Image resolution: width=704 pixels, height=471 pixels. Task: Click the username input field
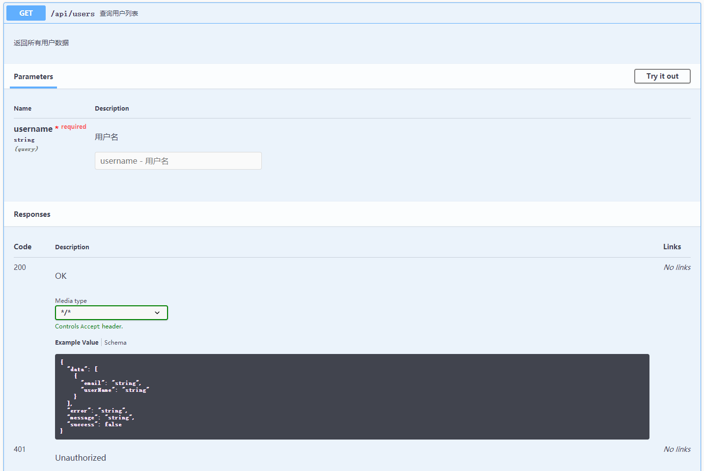tap(178, 161)
